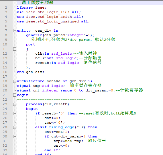Click line number 1 in the margin
163x155 pixels.
pyautogui.click(x=6, y=3)
